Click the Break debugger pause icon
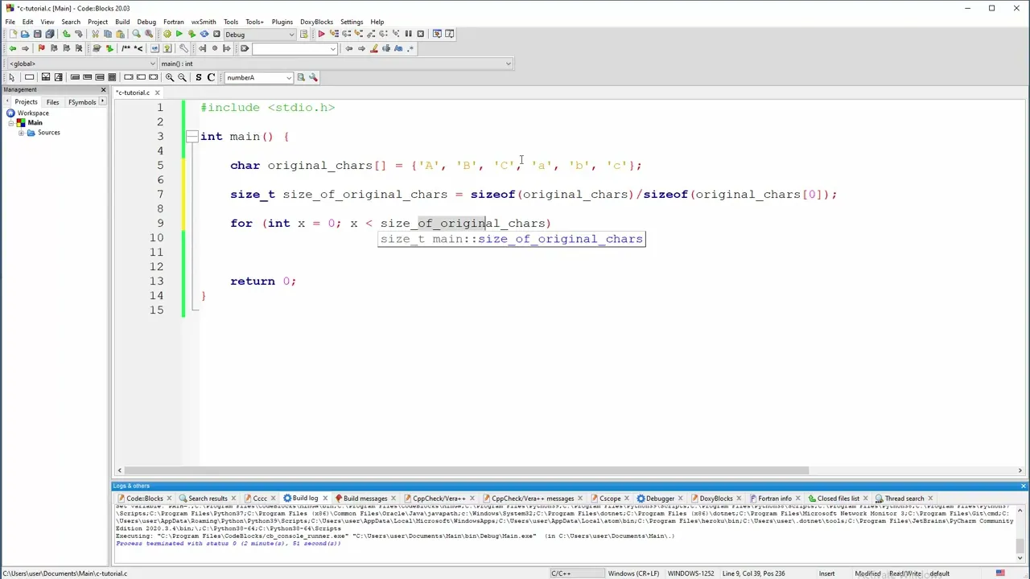The width and height of the screenshot is (1030, 579). click(x=408, y=34)
